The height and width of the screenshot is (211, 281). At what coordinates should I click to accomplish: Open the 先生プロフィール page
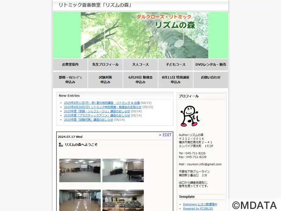tap(105, 65)
